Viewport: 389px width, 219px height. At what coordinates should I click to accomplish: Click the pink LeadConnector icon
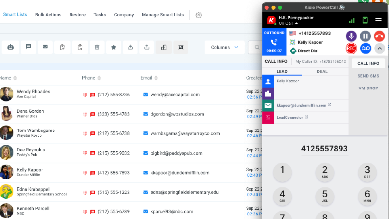tap(268, 118)
